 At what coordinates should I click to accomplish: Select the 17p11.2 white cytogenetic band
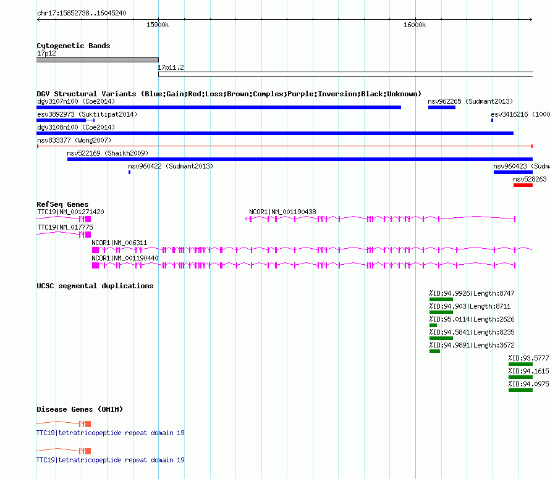tap(345, 74)
